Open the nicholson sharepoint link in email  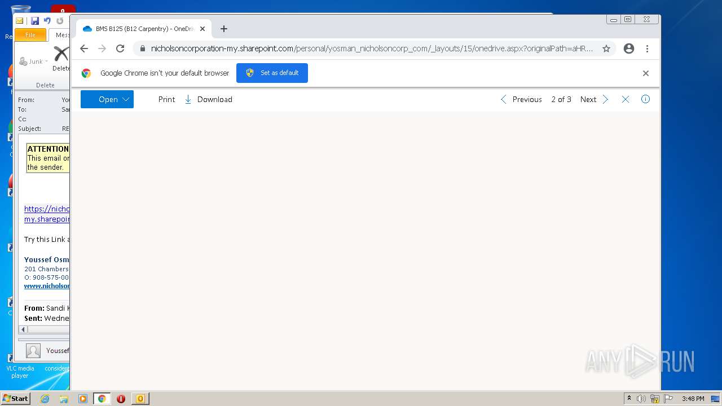click(x=47, y=214)
